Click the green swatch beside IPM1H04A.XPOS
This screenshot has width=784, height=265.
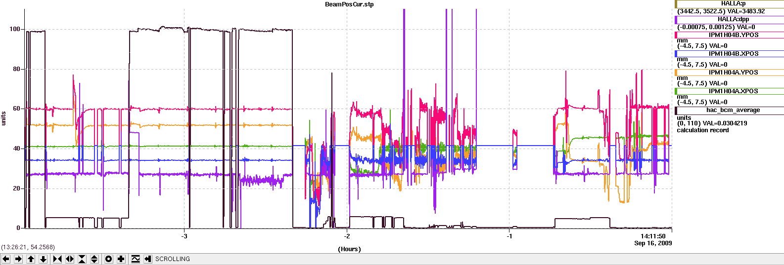(x=677, y=91)
